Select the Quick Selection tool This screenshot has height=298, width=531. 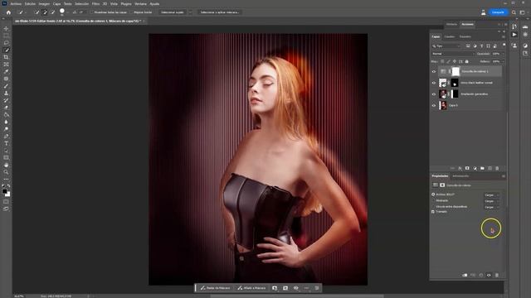pyautogui.click(x=6, y=50)
